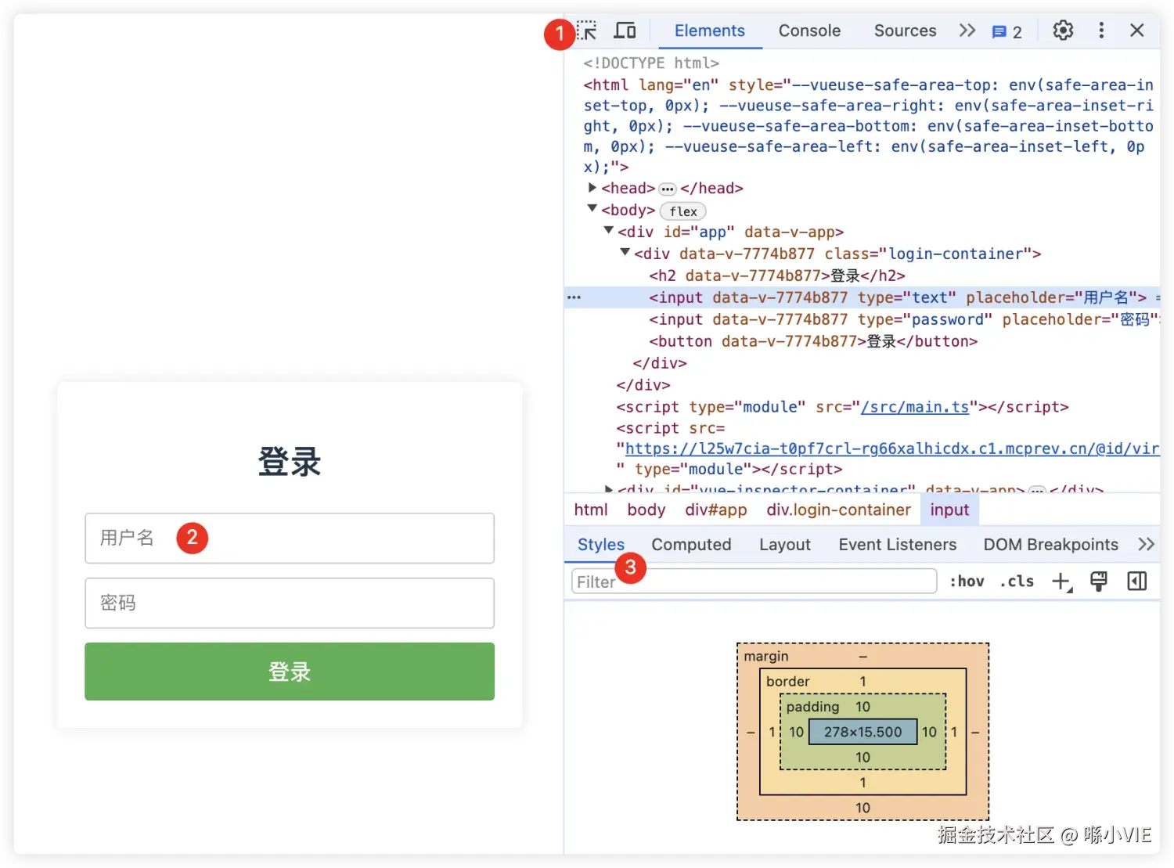
Task: Show more DevTools tabs chevron
Action: tap(967, 31)
